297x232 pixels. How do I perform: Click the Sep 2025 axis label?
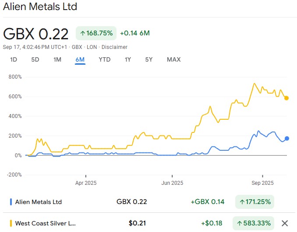(x=262, y=183)
